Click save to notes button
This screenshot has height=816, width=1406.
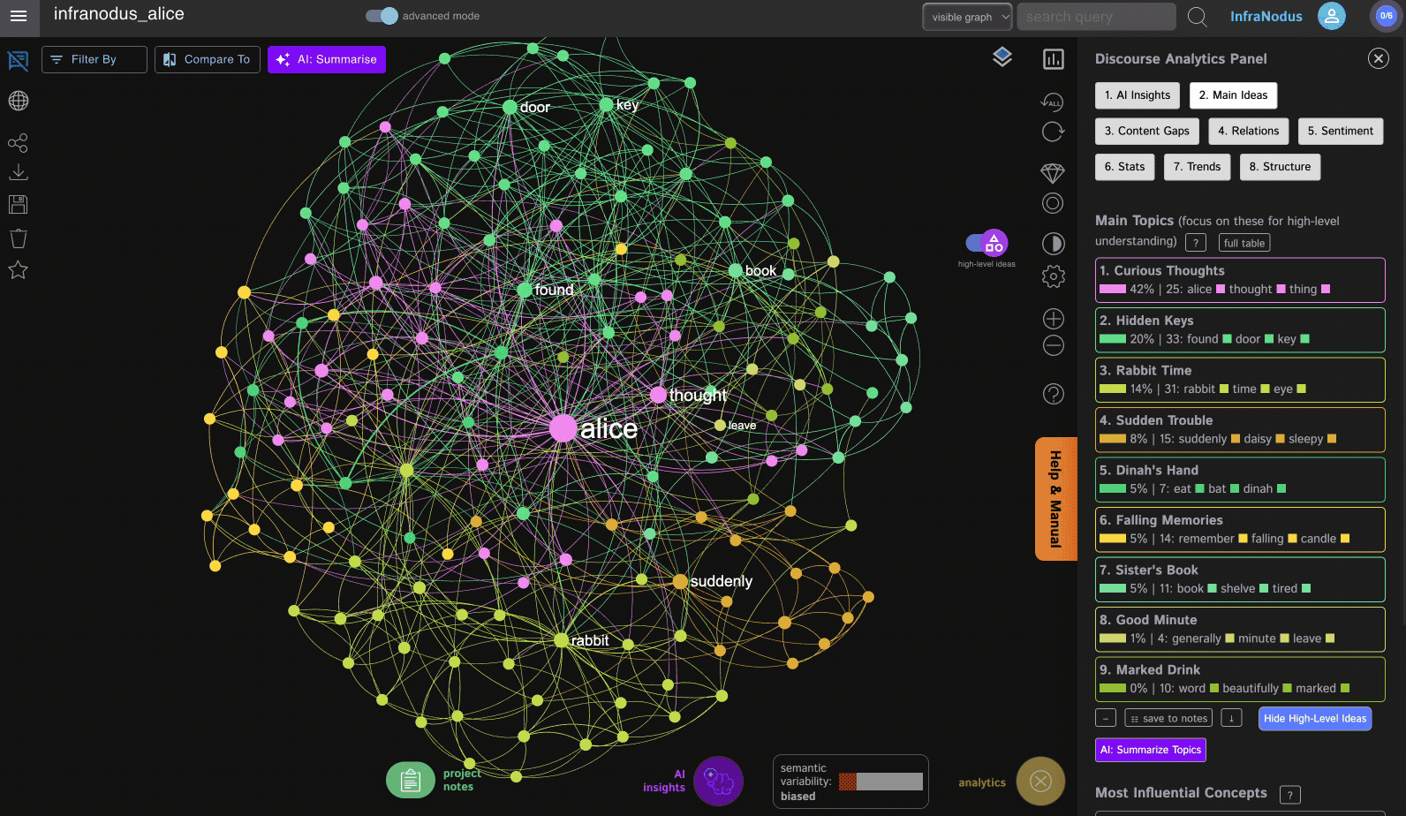click(x=1168, y=718)
